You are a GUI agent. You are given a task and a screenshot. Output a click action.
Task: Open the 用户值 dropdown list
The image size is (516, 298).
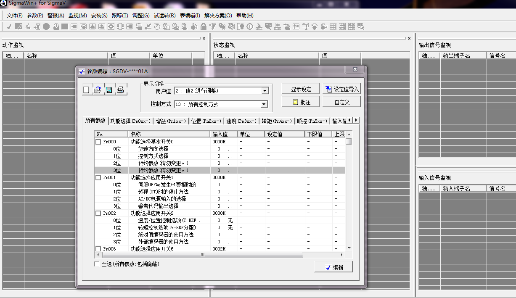pos(265,91)
